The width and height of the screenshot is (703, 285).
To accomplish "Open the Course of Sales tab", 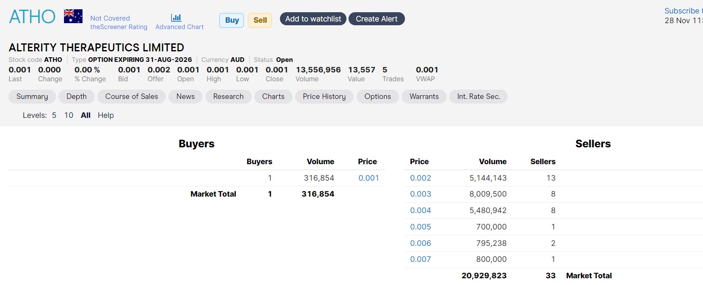I will (131, 96).
